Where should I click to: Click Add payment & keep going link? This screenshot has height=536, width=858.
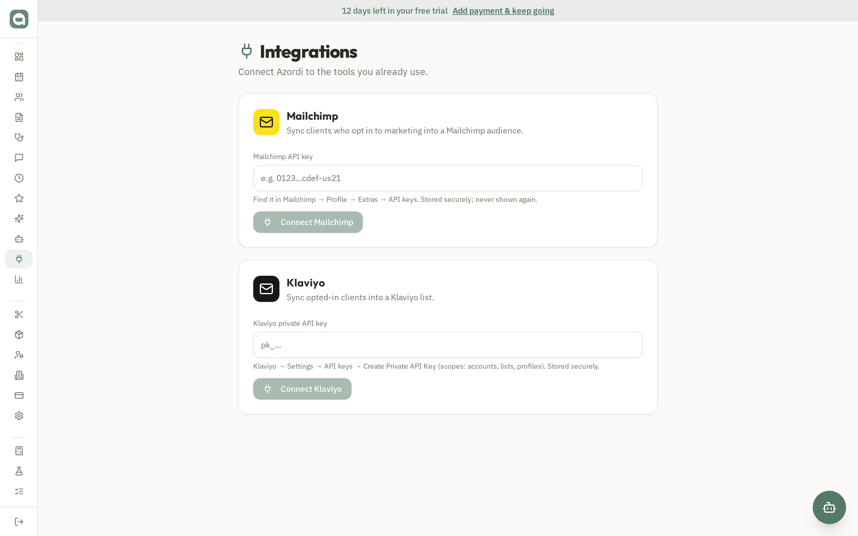503,11
